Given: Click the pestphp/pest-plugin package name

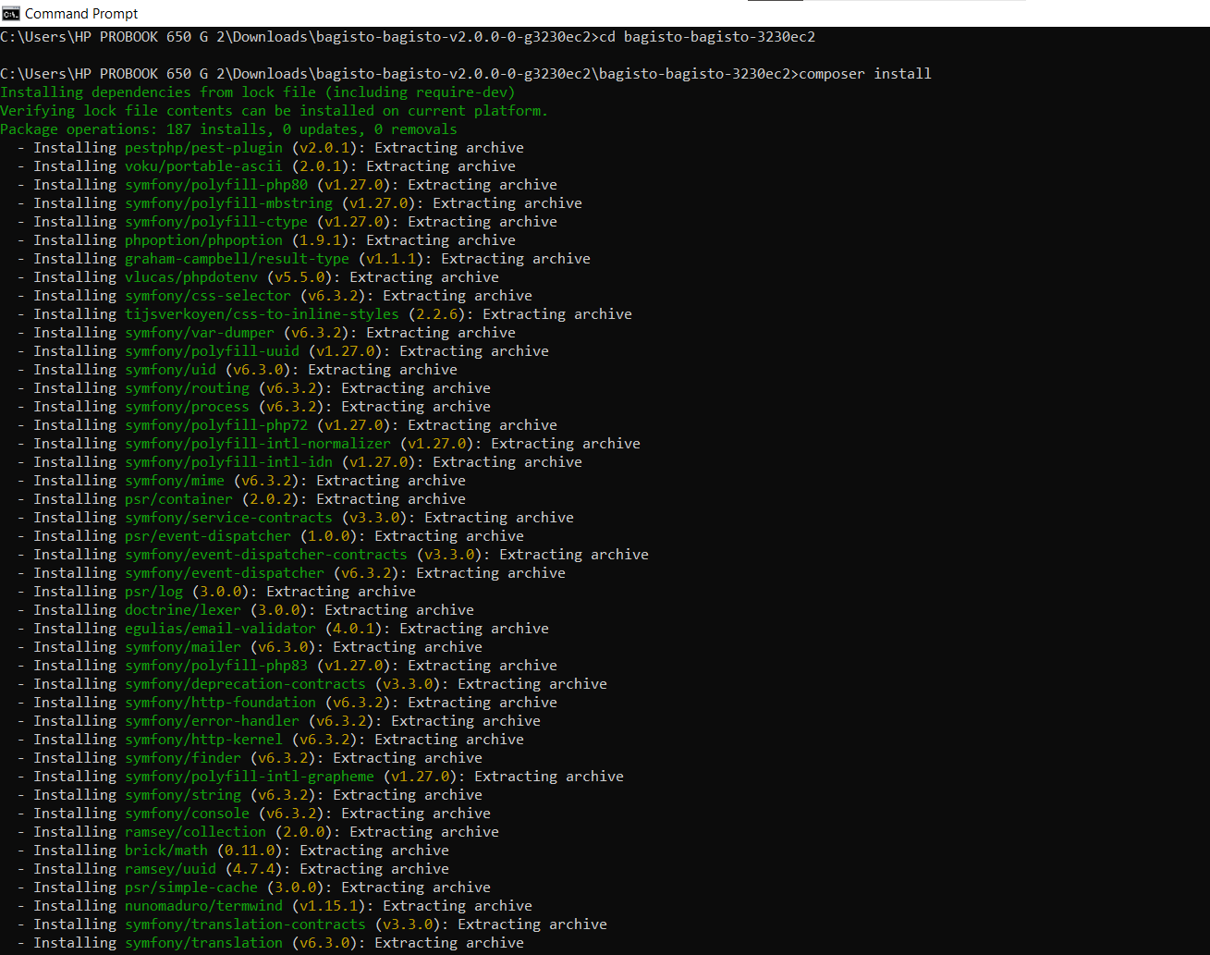Looking at the screenshot, I should (x=203, y=148).
